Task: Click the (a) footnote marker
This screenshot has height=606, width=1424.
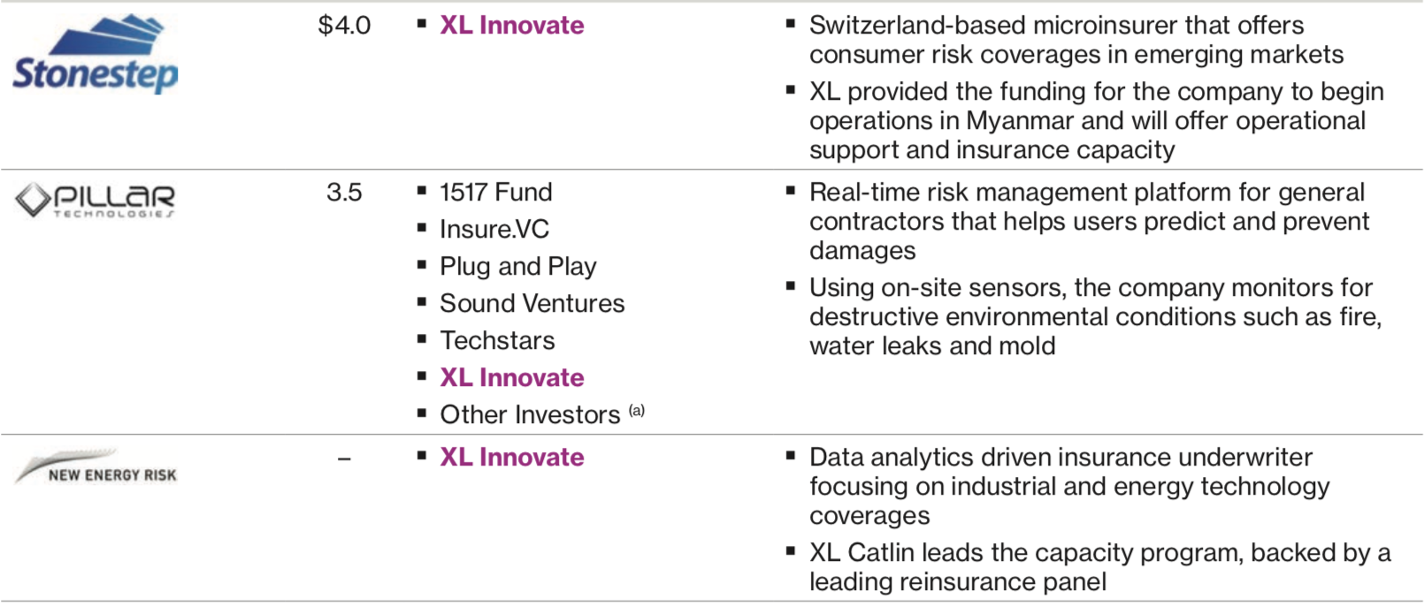Action: click(x=637, y=410)
